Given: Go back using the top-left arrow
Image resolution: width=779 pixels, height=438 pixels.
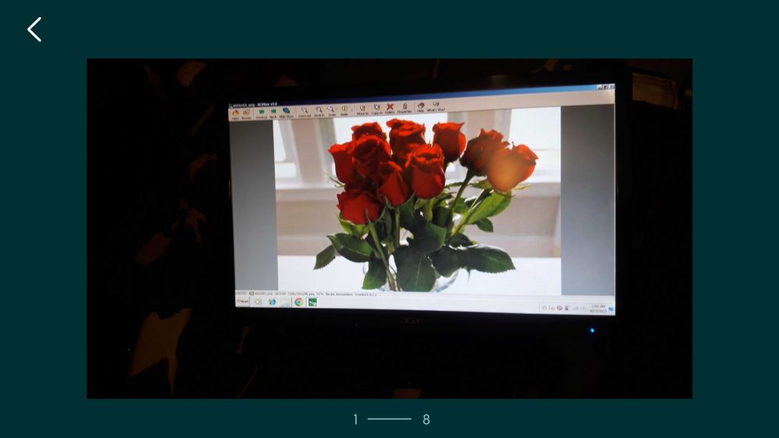Looking at the screenshot, I should [34, 30].
